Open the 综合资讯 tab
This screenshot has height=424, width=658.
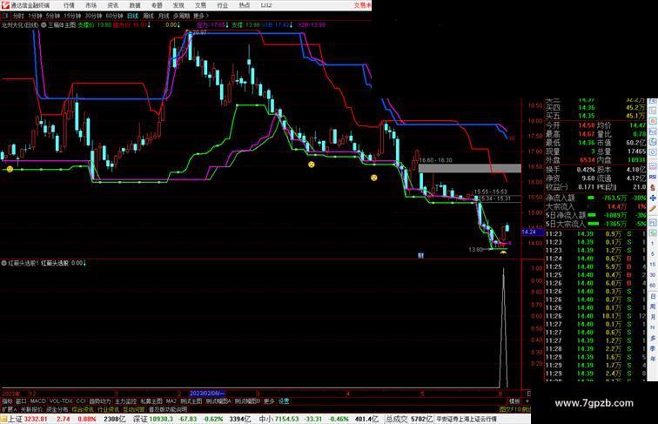coord(83,409)
